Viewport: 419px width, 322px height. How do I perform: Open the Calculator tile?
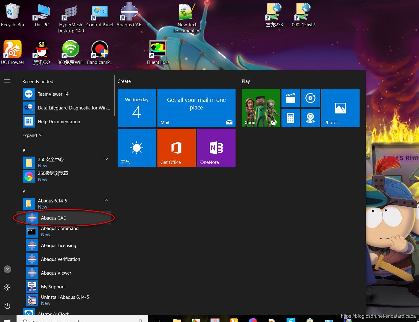[x=291, y=118]
